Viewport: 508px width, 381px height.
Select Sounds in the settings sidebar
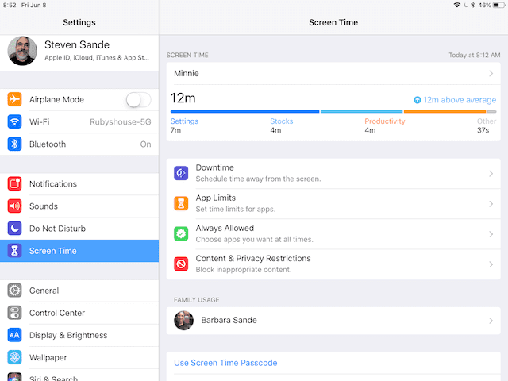tap(44, 206)
